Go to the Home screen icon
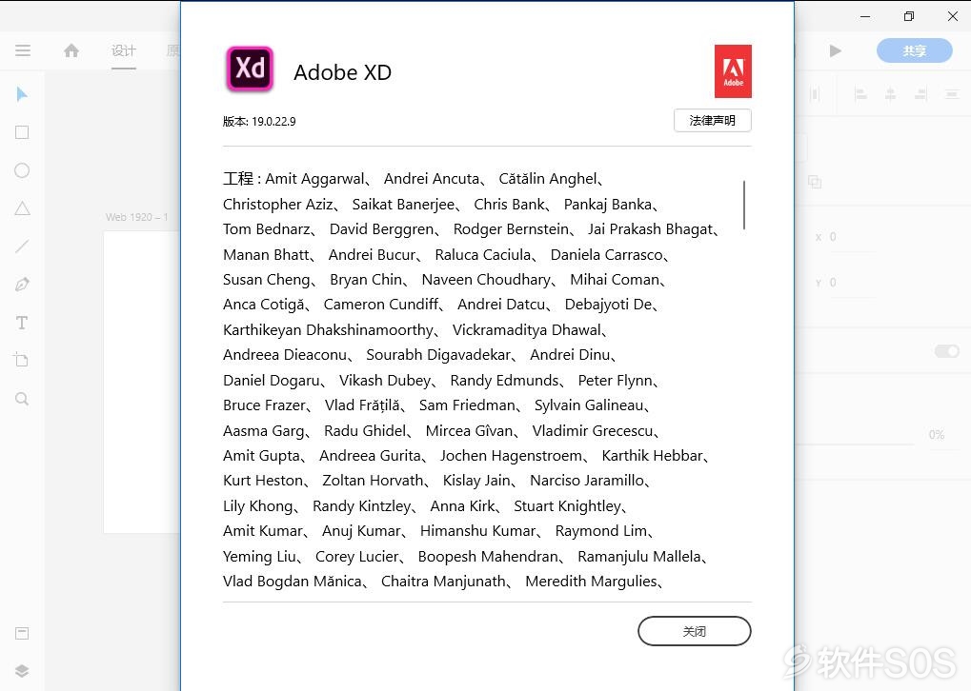 (x=71, y=50)
